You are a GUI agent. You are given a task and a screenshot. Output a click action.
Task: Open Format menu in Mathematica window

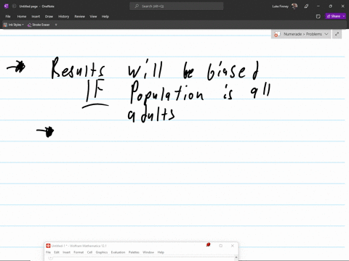[79, 252]
